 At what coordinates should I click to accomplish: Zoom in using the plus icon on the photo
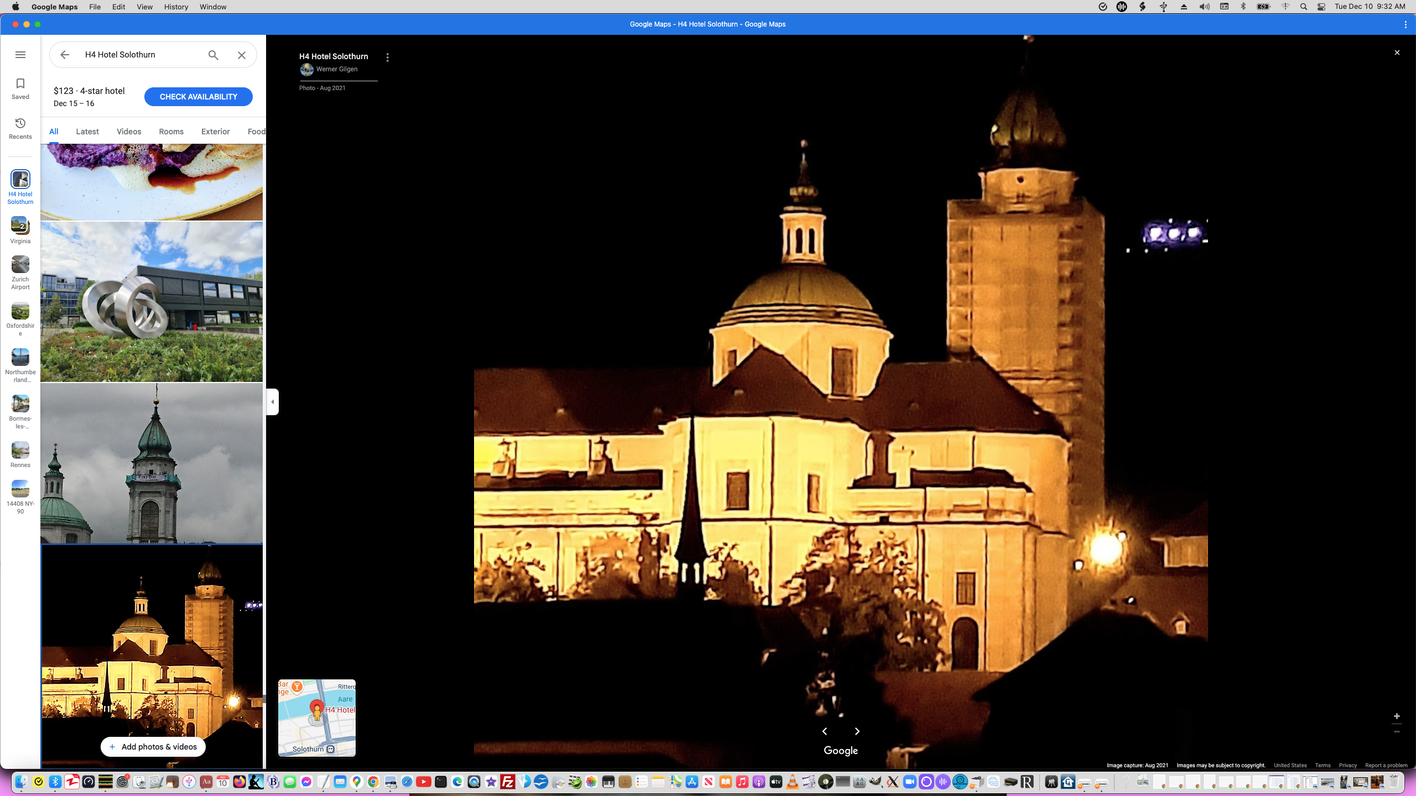click(x=1397, y=716)
